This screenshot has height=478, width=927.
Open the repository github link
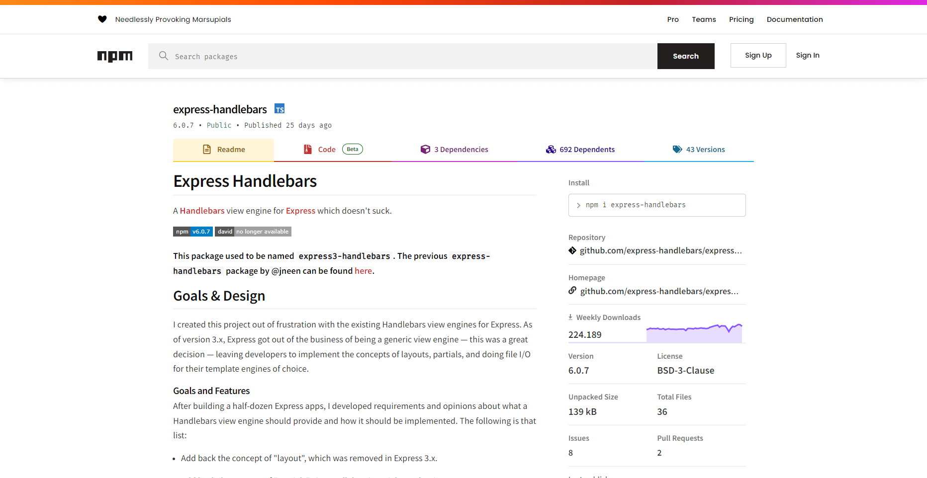[660, 250]
